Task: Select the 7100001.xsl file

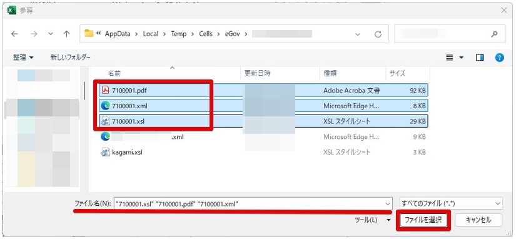Action: click(x=263, y=121)
